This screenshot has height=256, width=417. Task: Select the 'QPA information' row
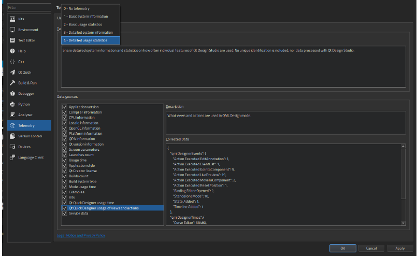[112, 139]
